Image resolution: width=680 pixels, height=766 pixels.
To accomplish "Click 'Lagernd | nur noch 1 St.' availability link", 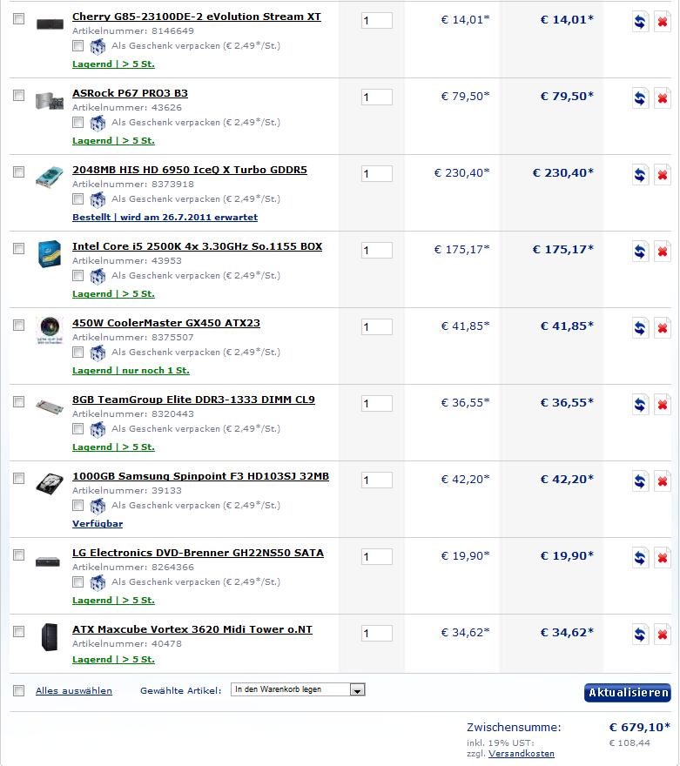I will tap(131, 371).
